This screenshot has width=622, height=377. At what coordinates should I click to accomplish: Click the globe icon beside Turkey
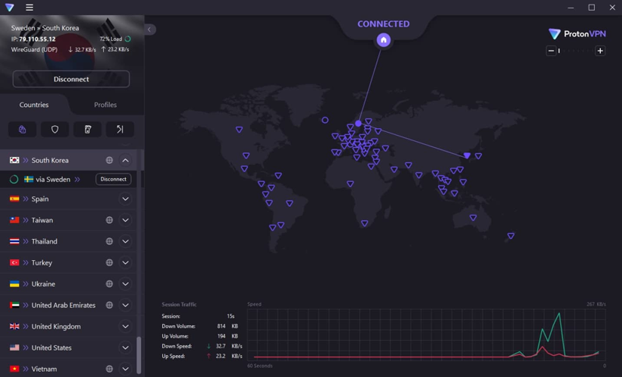click(x=109, y=262)
